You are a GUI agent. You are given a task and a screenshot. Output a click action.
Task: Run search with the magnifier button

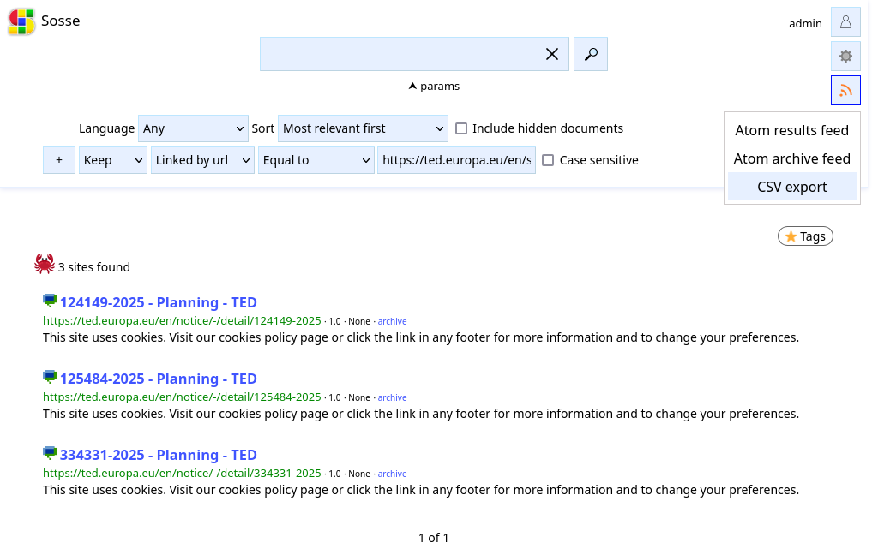tap(591, 54)
